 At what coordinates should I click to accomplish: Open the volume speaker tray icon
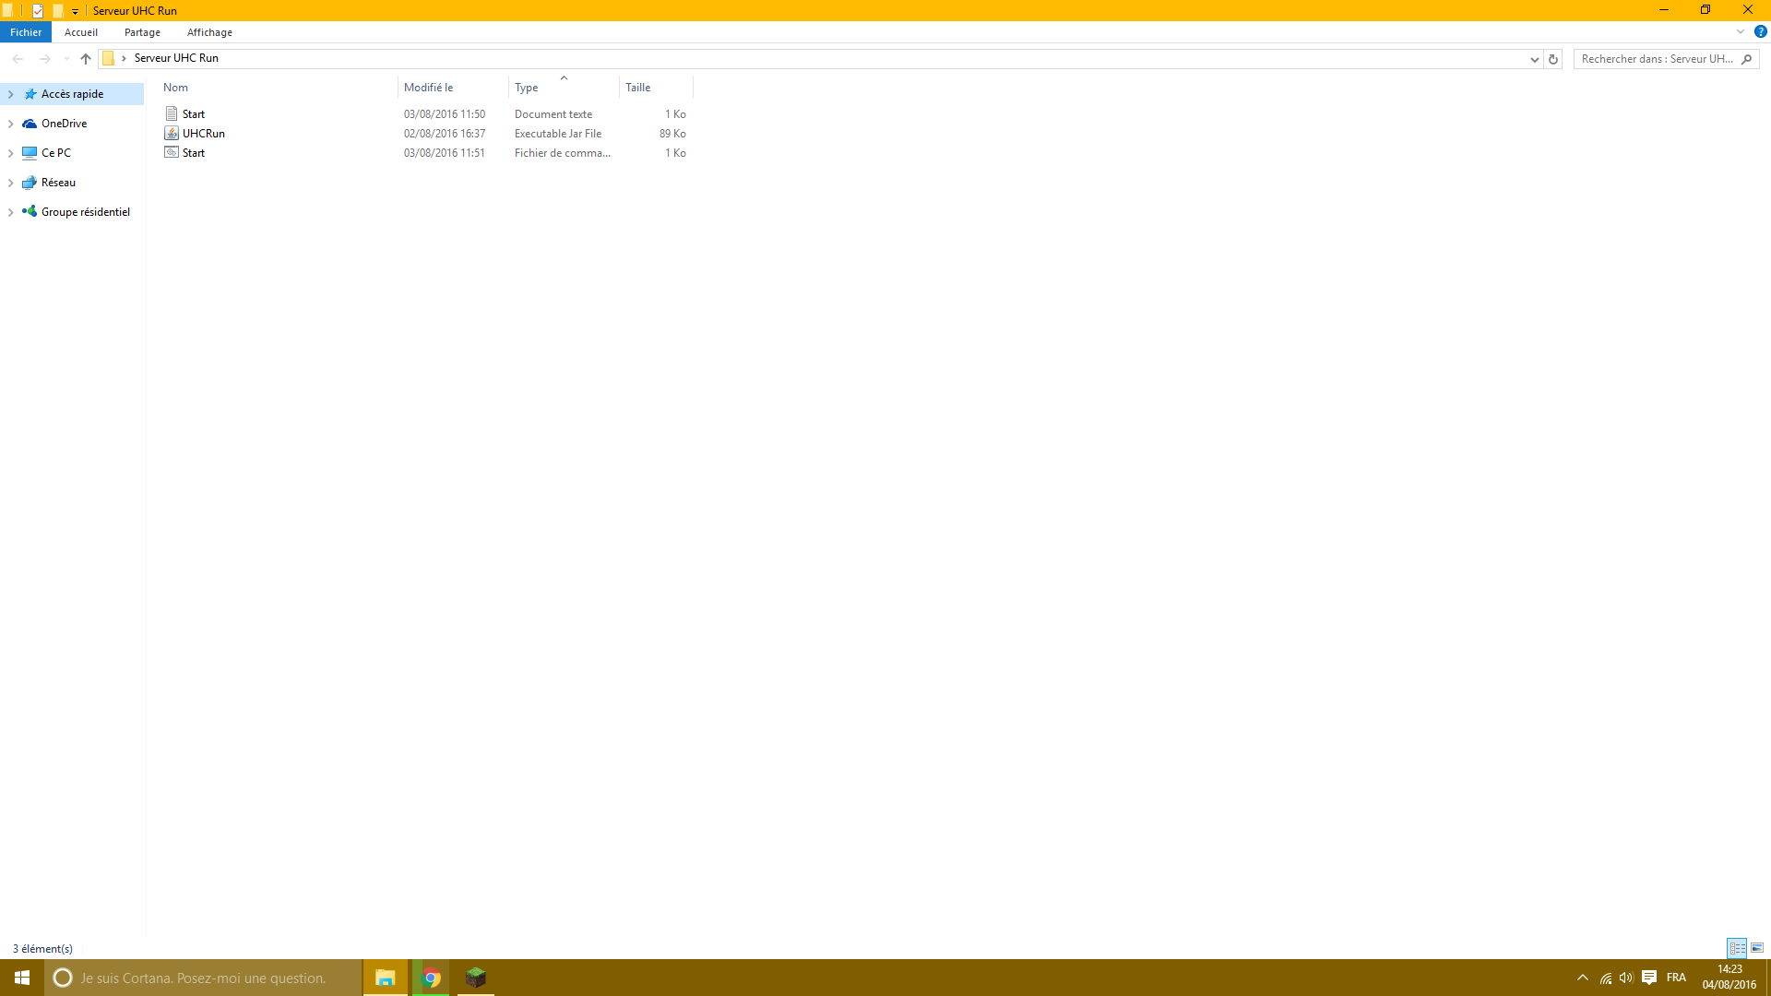(1626, 978)
